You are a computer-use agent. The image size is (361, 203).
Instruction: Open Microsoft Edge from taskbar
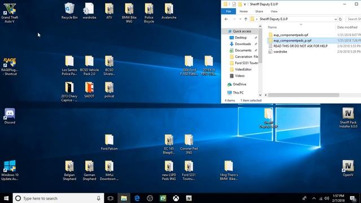point(137,198)
